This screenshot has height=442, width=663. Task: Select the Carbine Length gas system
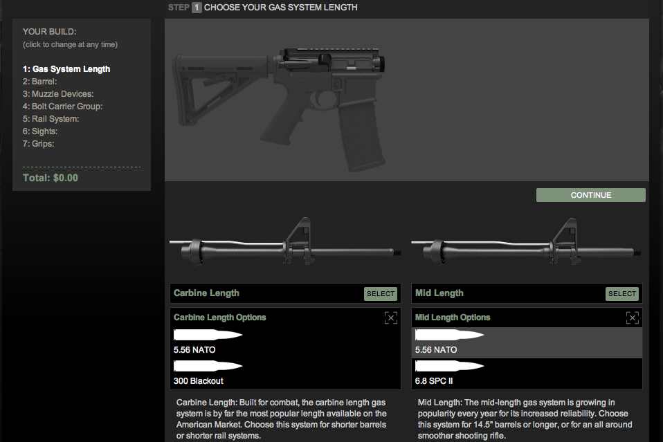tap(381, 294)
